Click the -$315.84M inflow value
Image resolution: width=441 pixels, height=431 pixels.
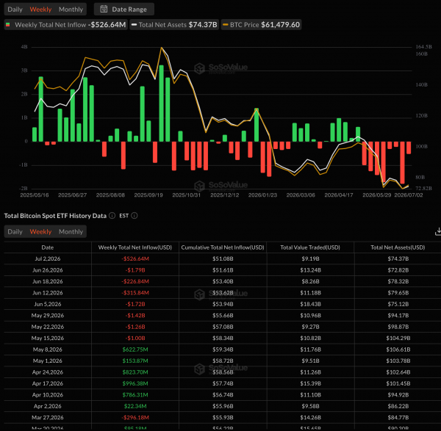(135, 293)
